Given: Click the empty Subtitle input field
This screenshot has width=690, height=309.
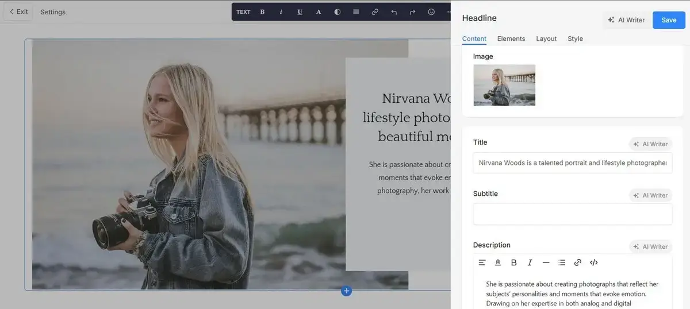Looking at the screenshot, I should 572,214.
